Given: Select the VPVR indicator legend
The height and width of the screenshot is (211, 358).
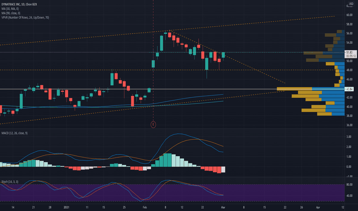Looking at the screenshot, I should tap(25, 17).
